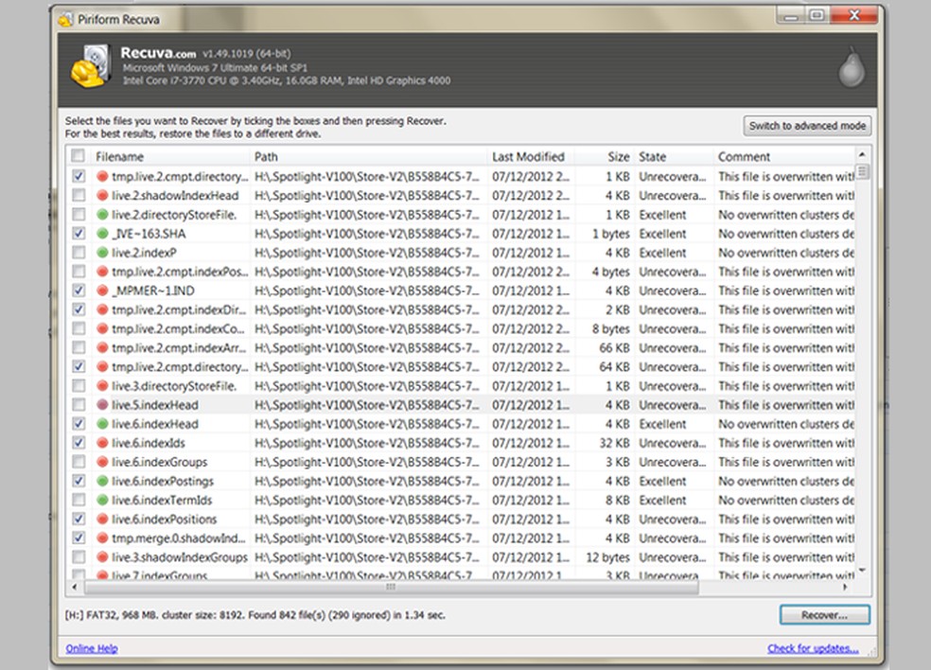Viewport: 931px width, 670px height.
Task: Click the horizontal scrollbar right arrow
Action: 846,587
